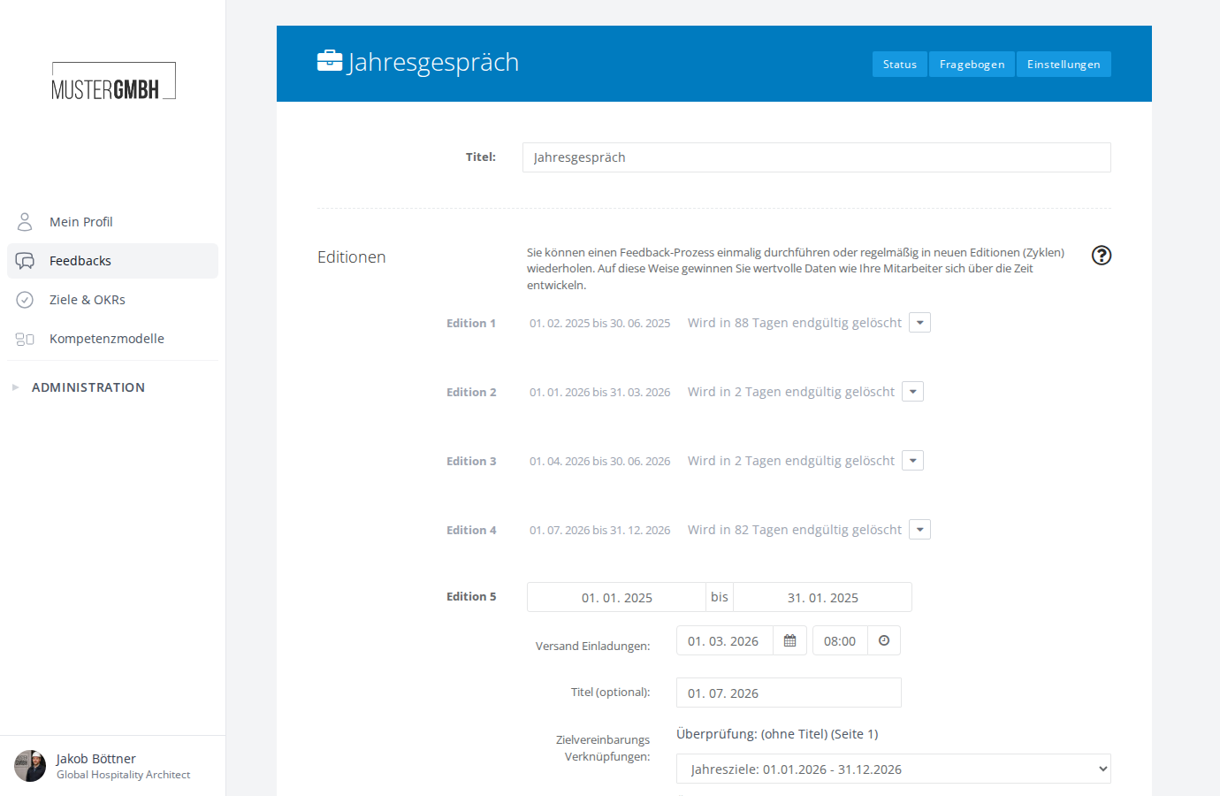Viewport: 1220px width, 796px height.
Task: Open Mein Profil in the sidebar
Action: click(x=112, y=222)
